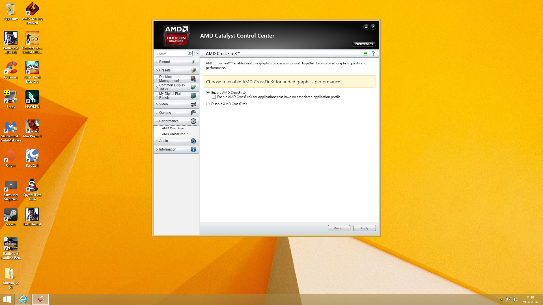Click the Apply button

coord(364,228)
